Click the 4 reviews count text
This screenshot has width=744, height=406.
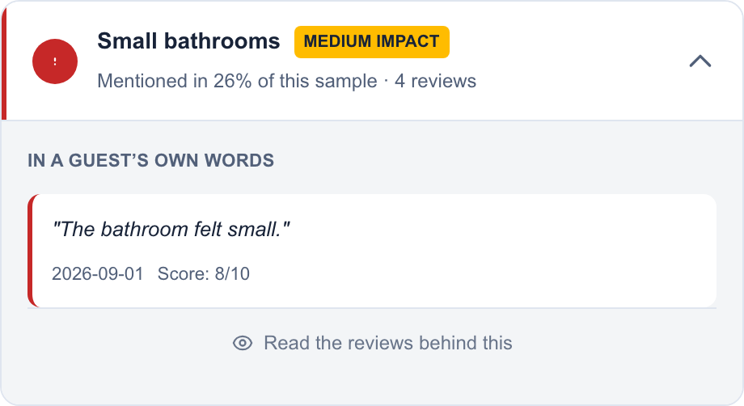tap(435, 81)
